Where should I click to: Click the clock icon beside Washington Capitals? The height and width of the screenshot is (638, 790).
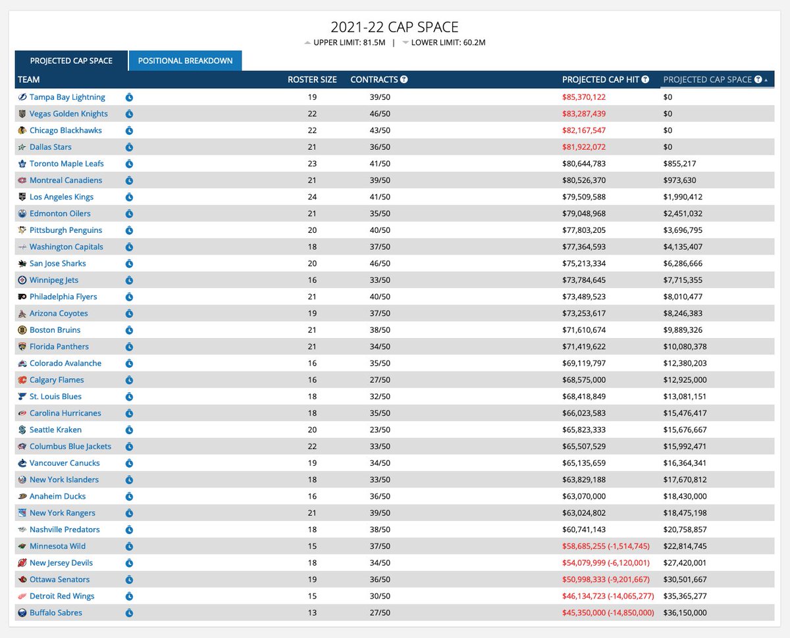pyautogui.click(x=129, y=247)
